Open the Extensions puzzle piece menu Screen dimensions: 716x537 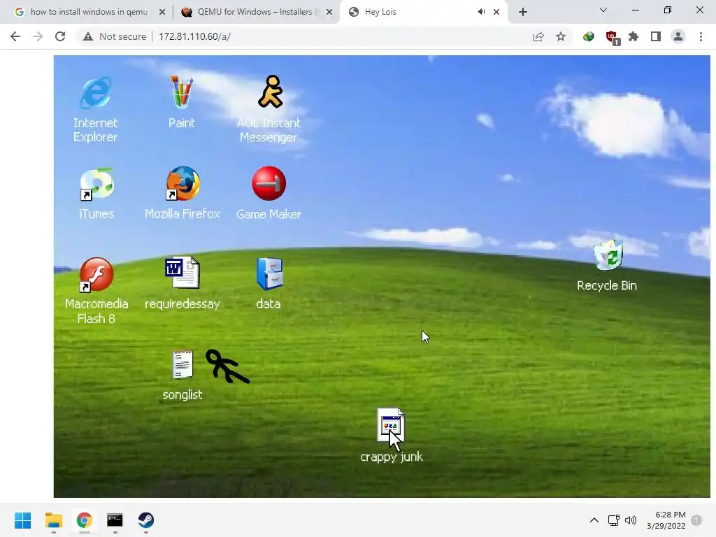tap(633, 36)
